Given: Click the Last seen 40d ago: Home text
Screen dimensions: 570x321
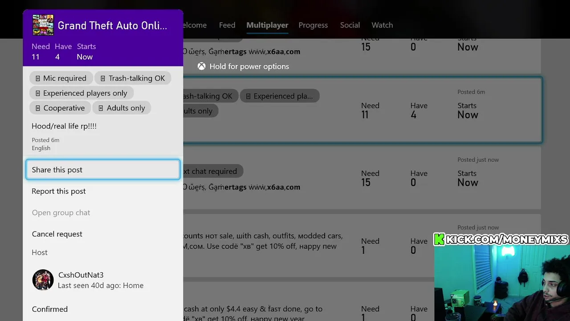Looking at the screenshot, I should tap(101, 285).
